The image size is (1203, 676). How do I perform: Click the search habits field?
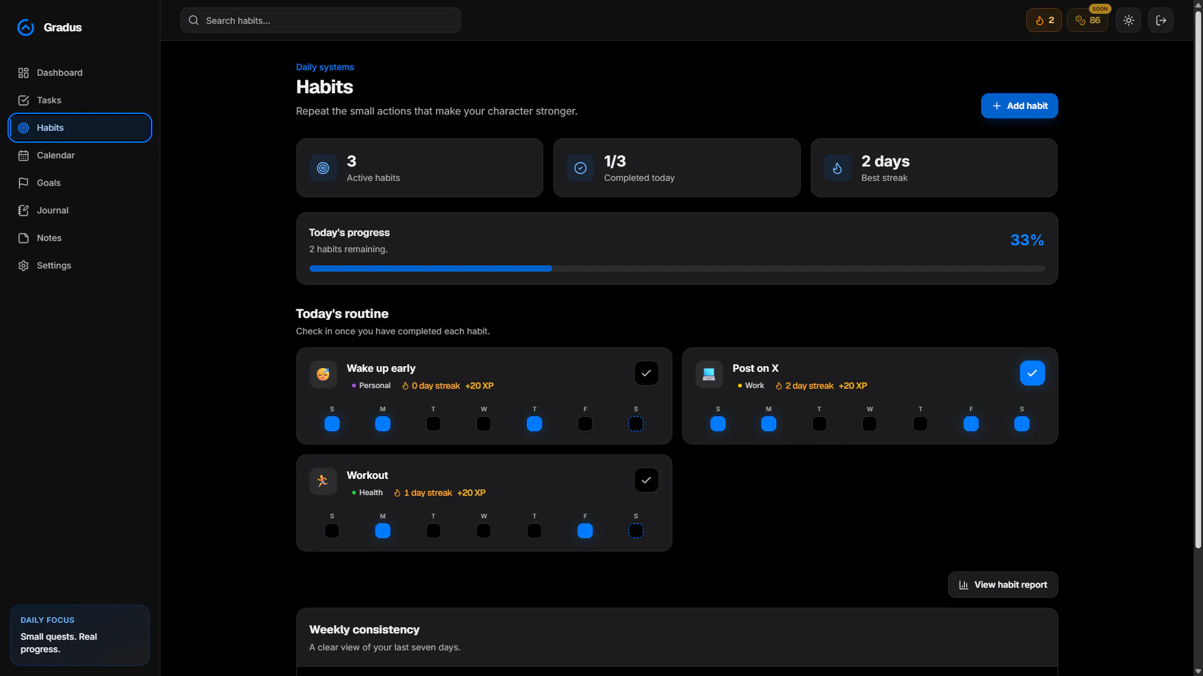tap(321, 20)
